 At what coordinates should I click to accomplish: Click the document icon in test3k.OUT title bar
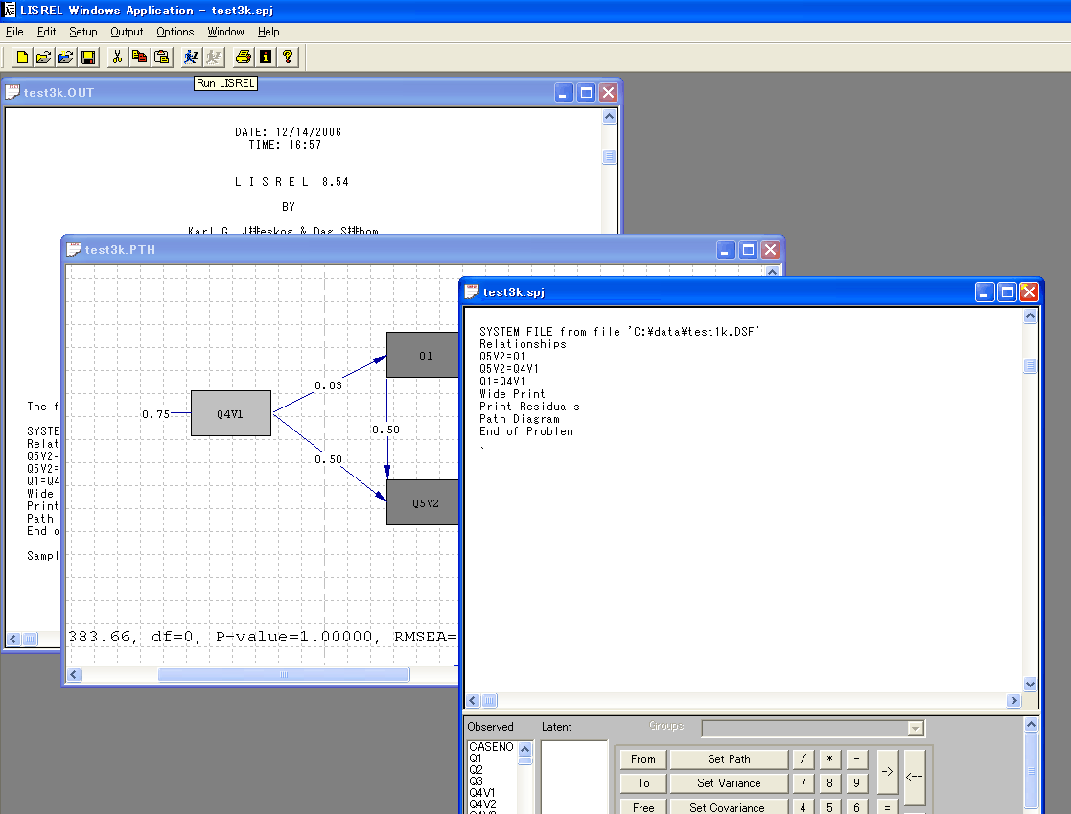point(12,92)
